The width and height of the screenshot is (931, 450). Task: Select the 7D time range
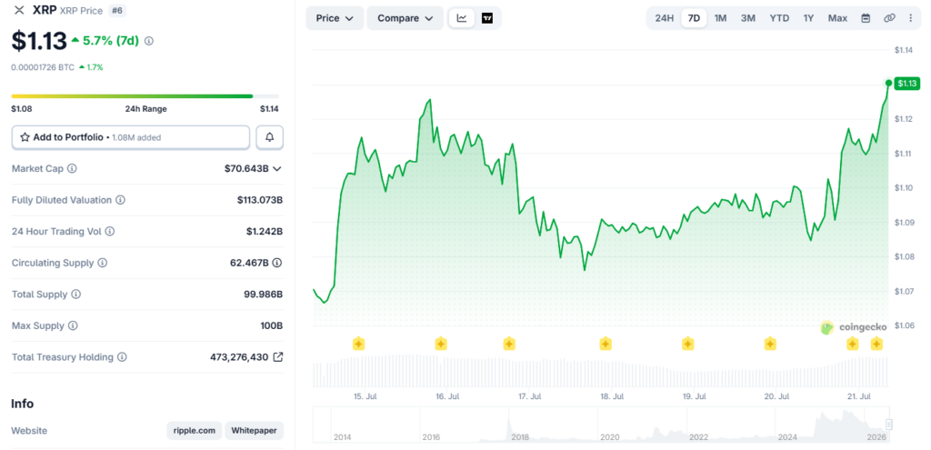click(x=694, y=18)
